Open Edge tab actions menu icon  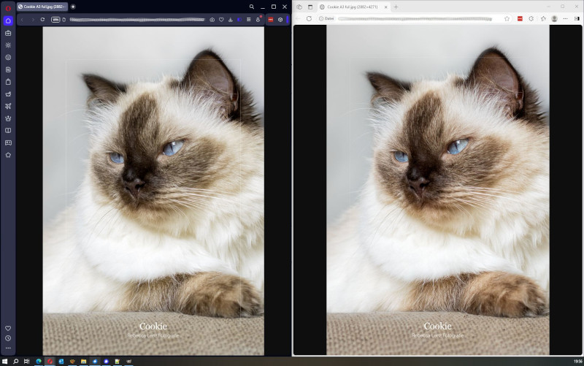point(310,7)
